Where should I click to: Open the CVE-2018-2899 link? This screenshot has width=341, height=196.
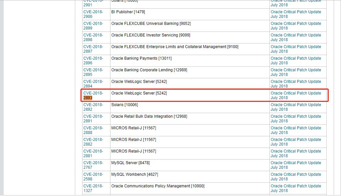93,26
